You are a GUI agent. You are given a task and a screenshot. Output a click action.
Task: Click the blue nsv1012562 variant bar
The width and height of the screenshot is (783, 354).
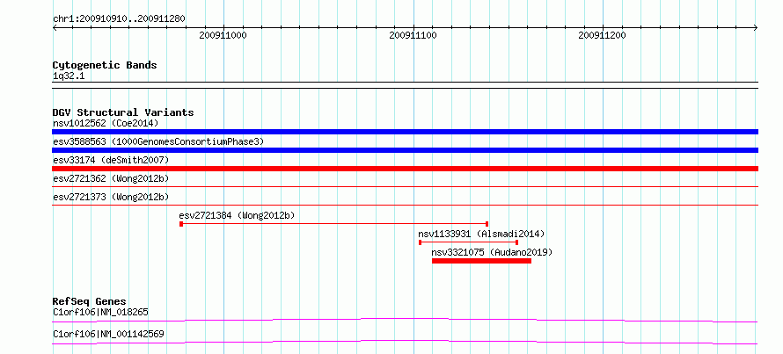pos(406,132)
